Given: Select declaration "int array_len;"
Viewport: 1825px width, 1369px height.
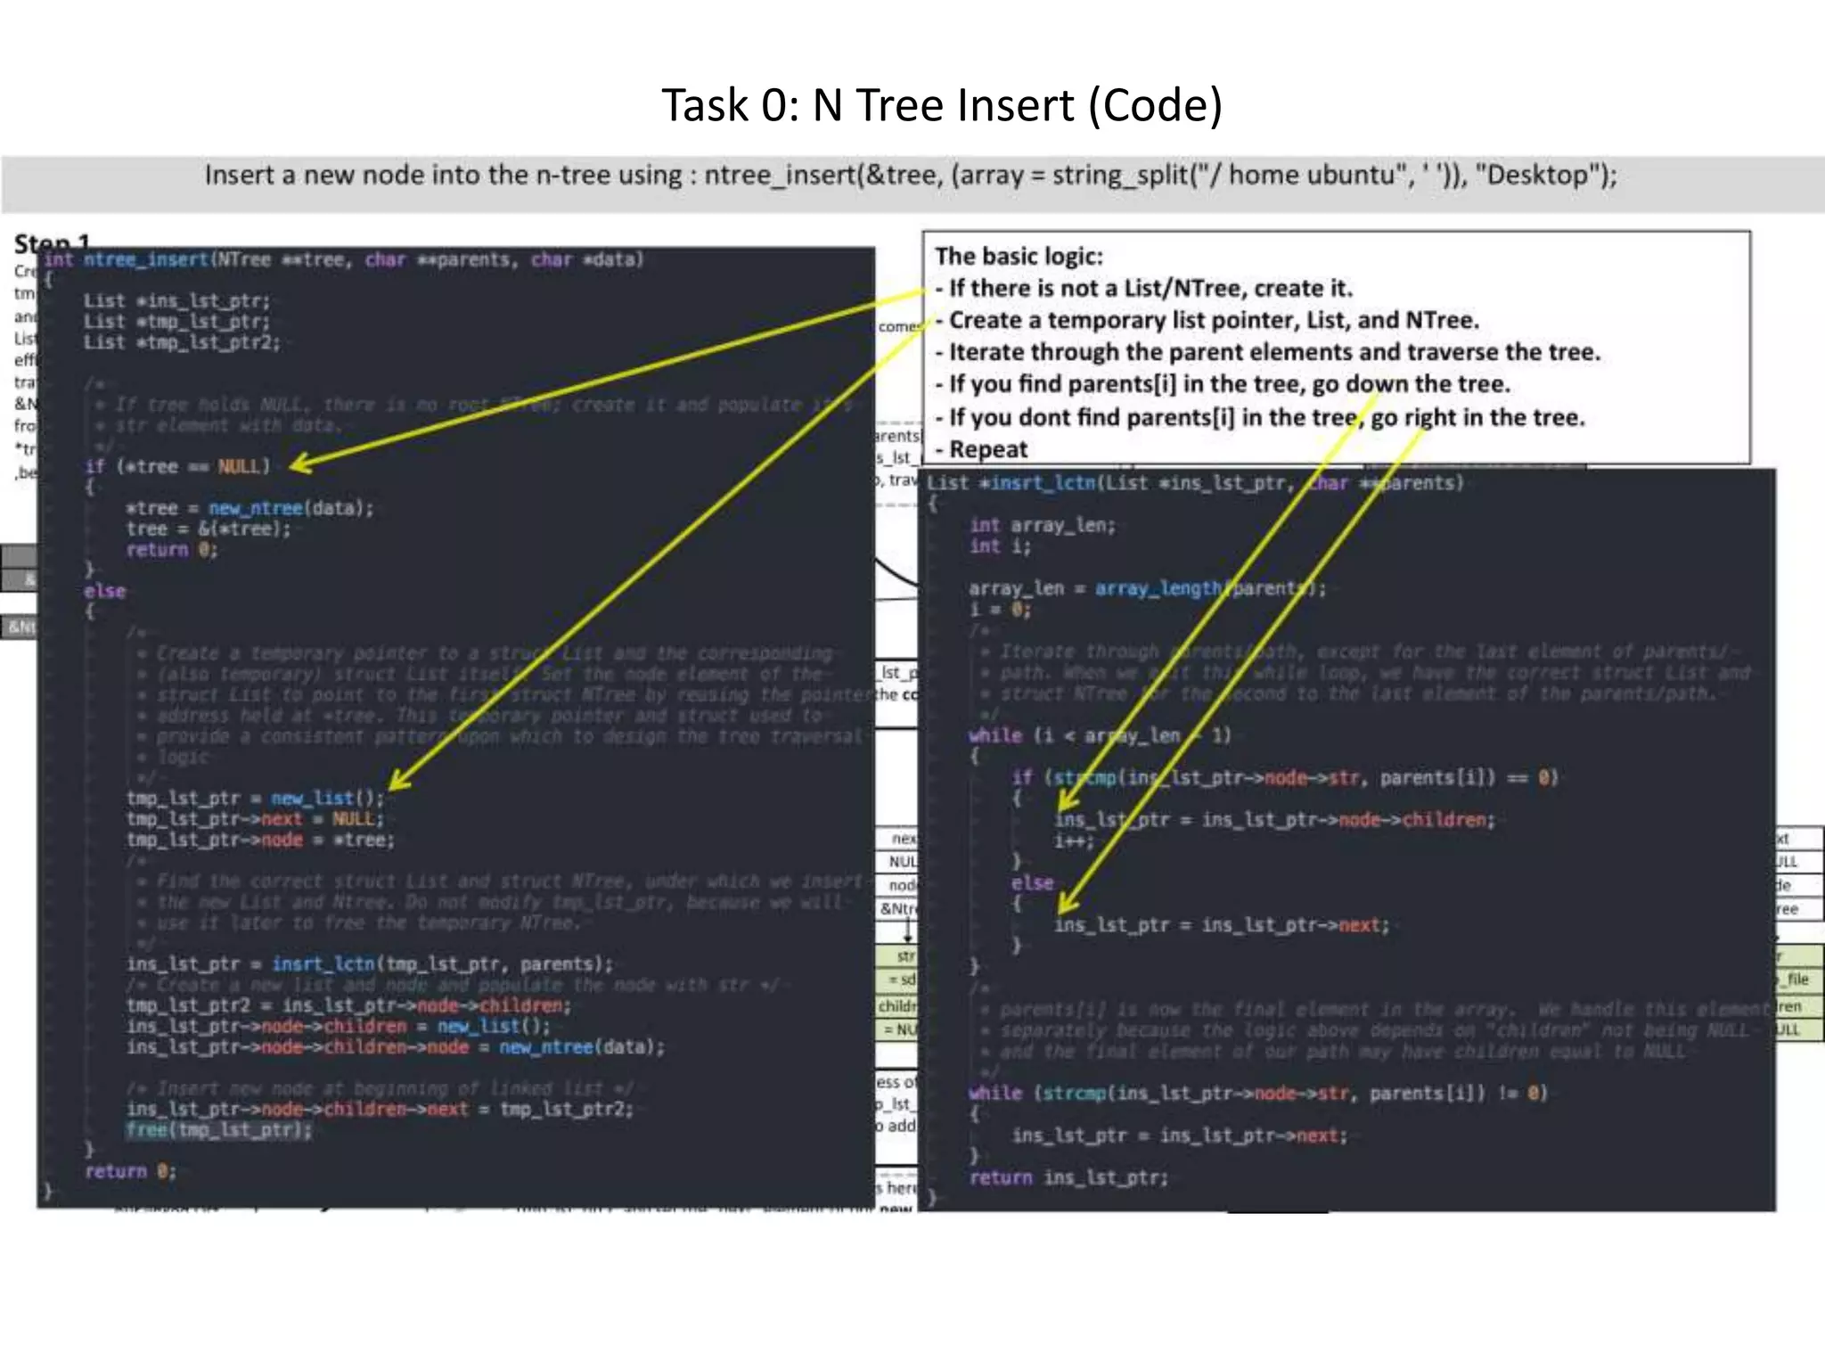Looking at the screenshot, I should pyautogui.click(x=1043, y=526).
